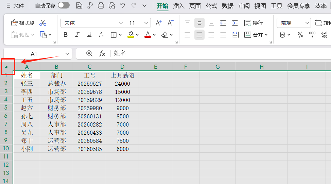Toggle the 自动保存 auto-save switch

[x=64, y=5]
